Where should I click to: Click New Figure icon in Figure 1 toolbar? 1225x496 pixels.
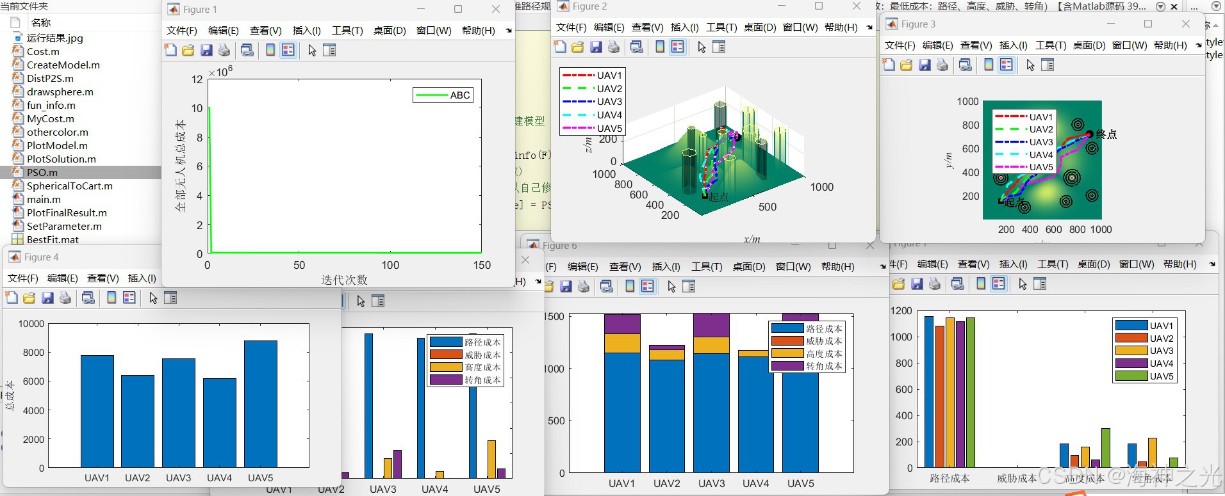[170, 50]
